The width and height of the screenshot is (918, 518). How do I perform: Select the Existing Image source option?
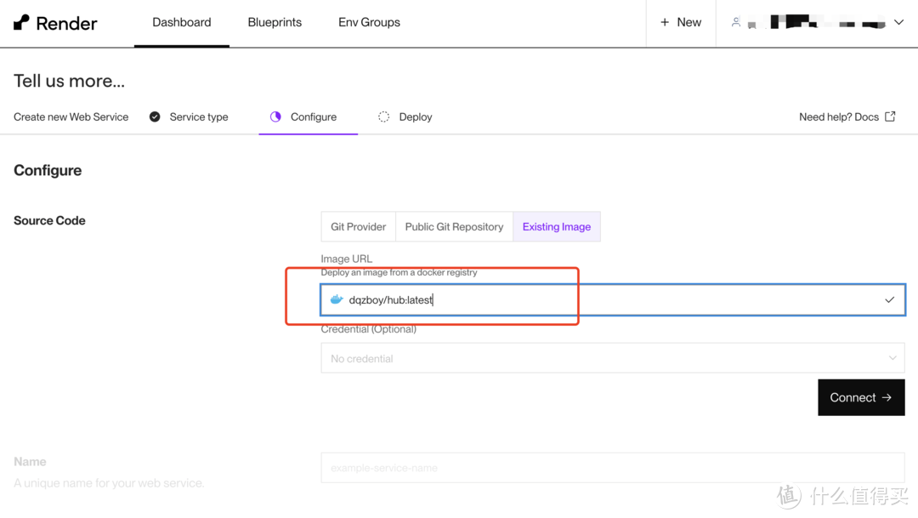[x=557, y=227]
